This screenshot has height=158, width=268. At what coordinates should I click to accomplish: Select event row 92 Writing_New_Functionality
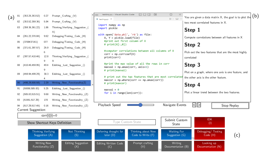[54, 94]
